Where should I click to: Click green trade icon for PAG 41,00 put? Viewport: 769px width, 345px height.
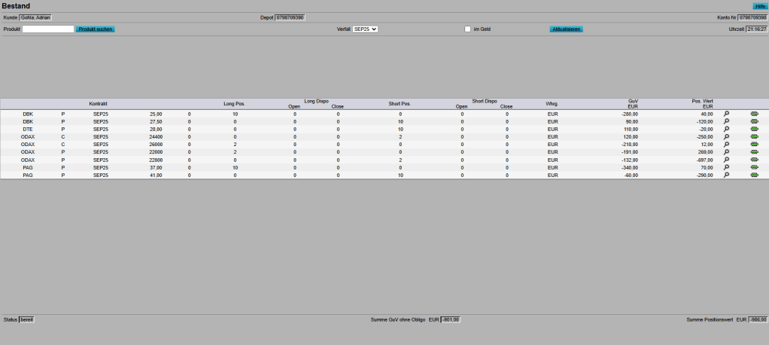[754, 175]
